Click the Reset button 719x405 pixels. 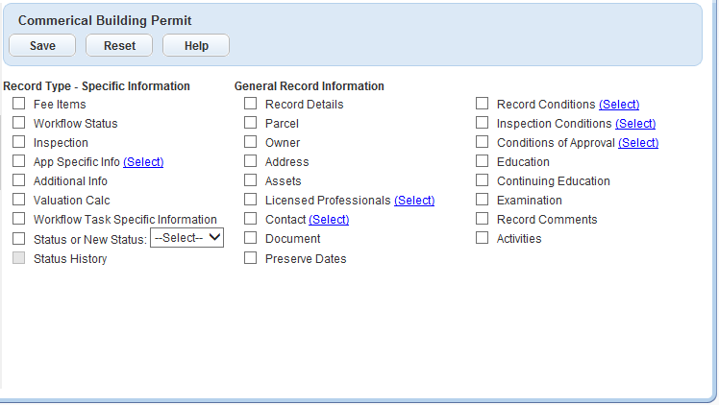coord(119,45)
